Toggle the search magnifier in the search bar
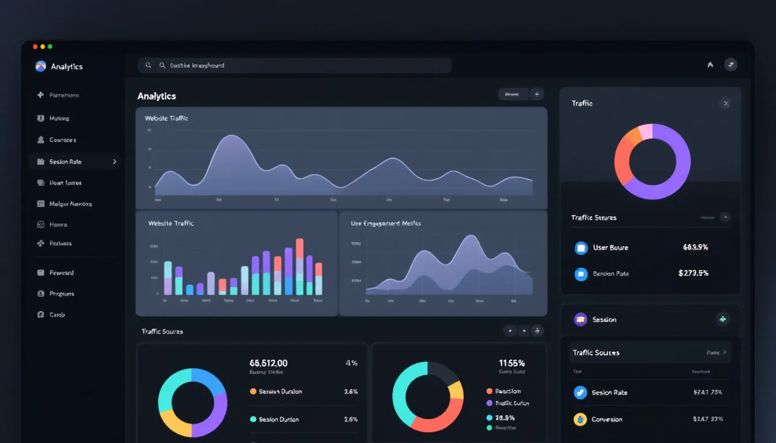The image size is (776, 443). [148, 65]
